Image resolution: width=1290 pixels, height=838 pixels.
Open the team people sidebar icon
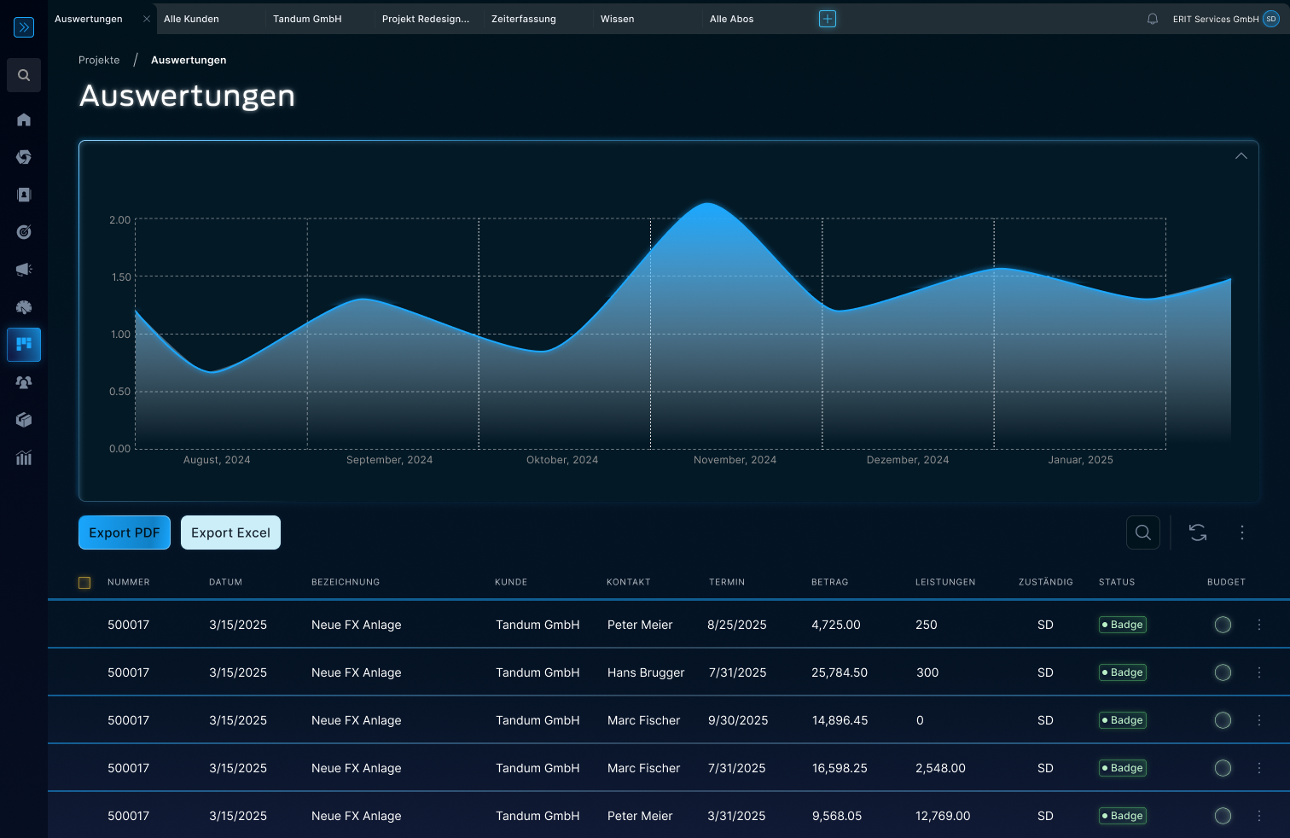pyautogui.click(x=24, y=382)
